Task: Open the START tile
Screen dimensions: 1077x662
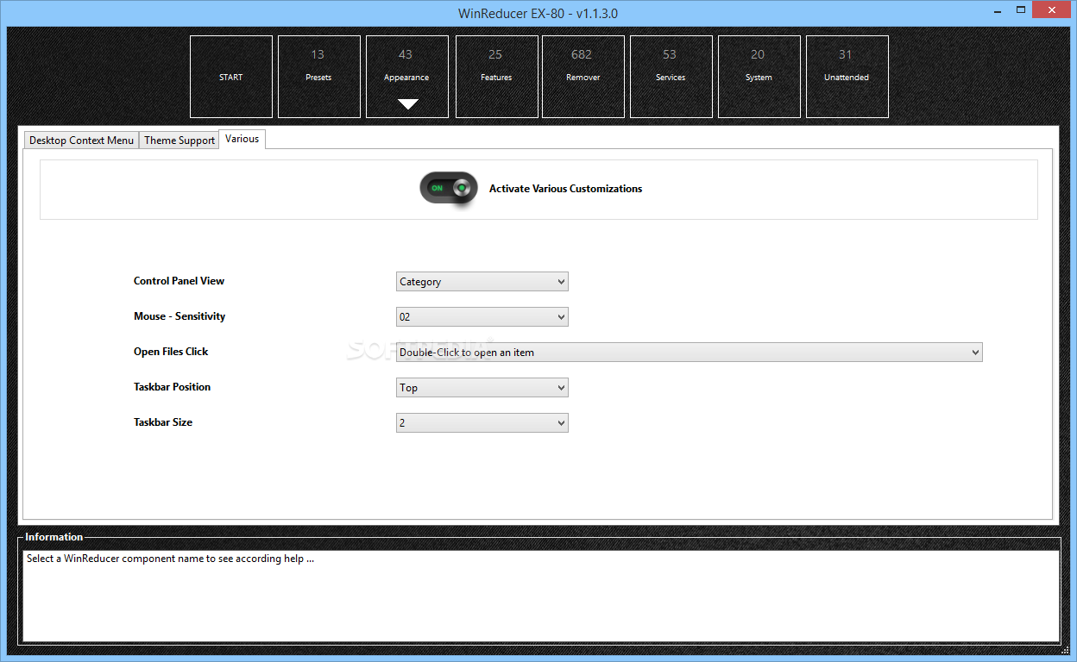Action: (231, 77)
